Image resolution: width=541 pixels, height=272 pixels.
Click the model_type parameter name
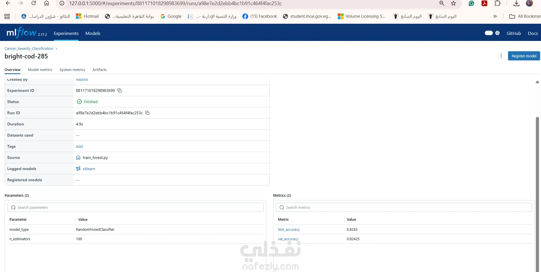19,229
